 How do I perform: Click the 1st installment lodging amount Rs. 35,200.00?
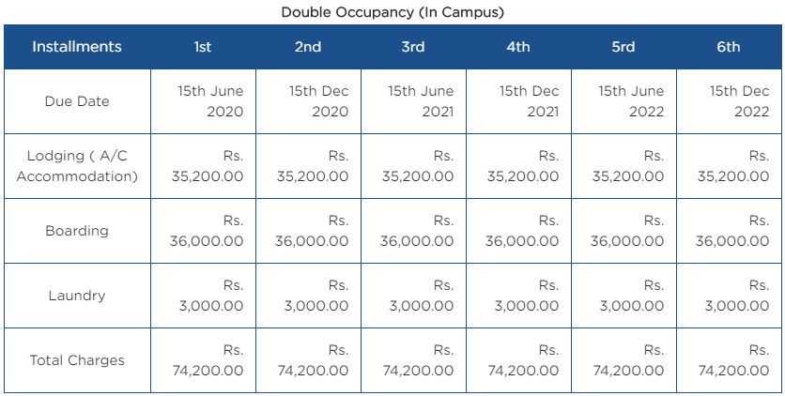tap(203, 166)
